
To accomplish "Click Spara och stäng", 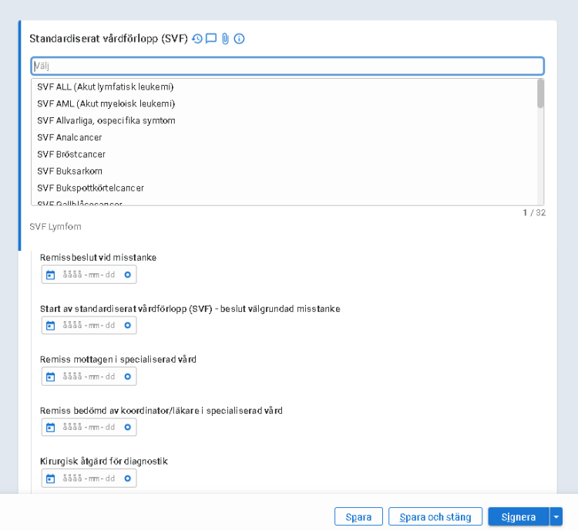I will [x=435, y=517].
